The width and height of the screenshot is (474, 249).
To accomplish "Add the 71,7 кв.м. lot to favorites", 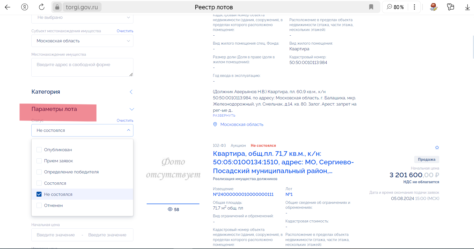I will pos(437,148).
